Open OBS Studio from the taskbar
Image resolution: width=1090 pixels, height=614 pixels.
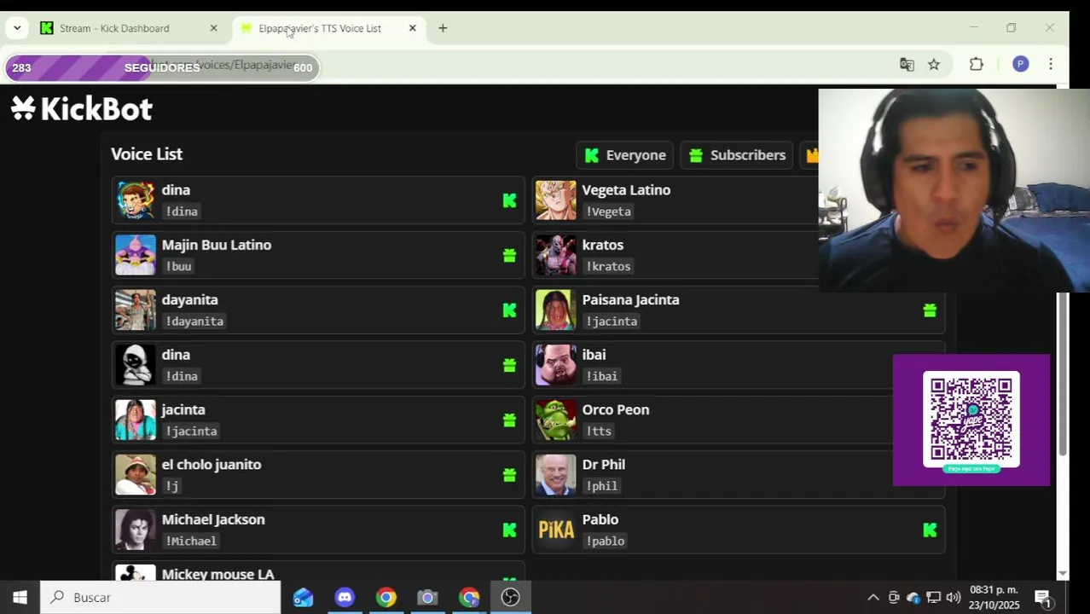click(x=511, y=598)
